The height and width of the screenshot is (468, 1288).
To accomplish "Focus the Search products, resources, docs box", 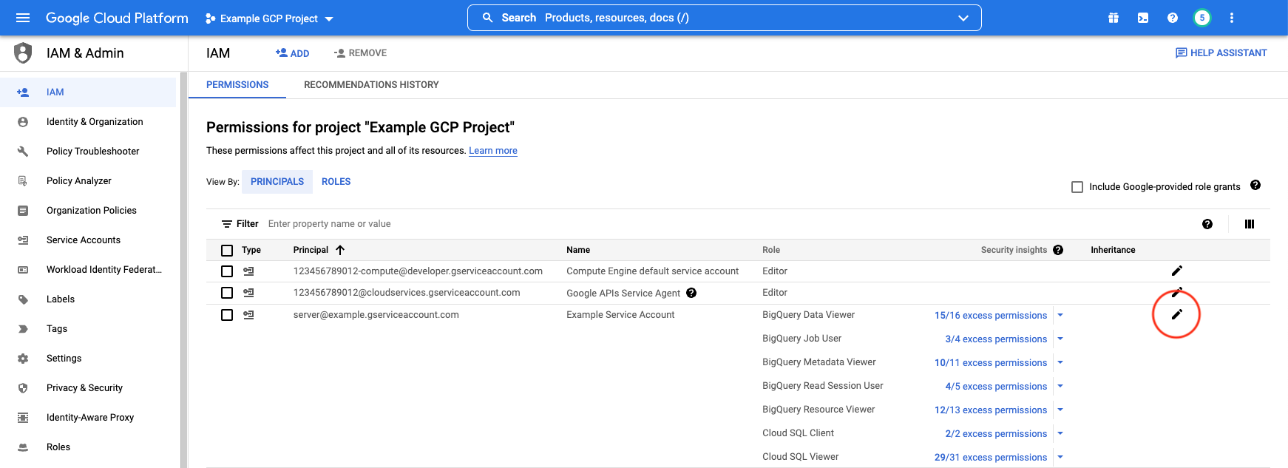I will tap(725, 18).
